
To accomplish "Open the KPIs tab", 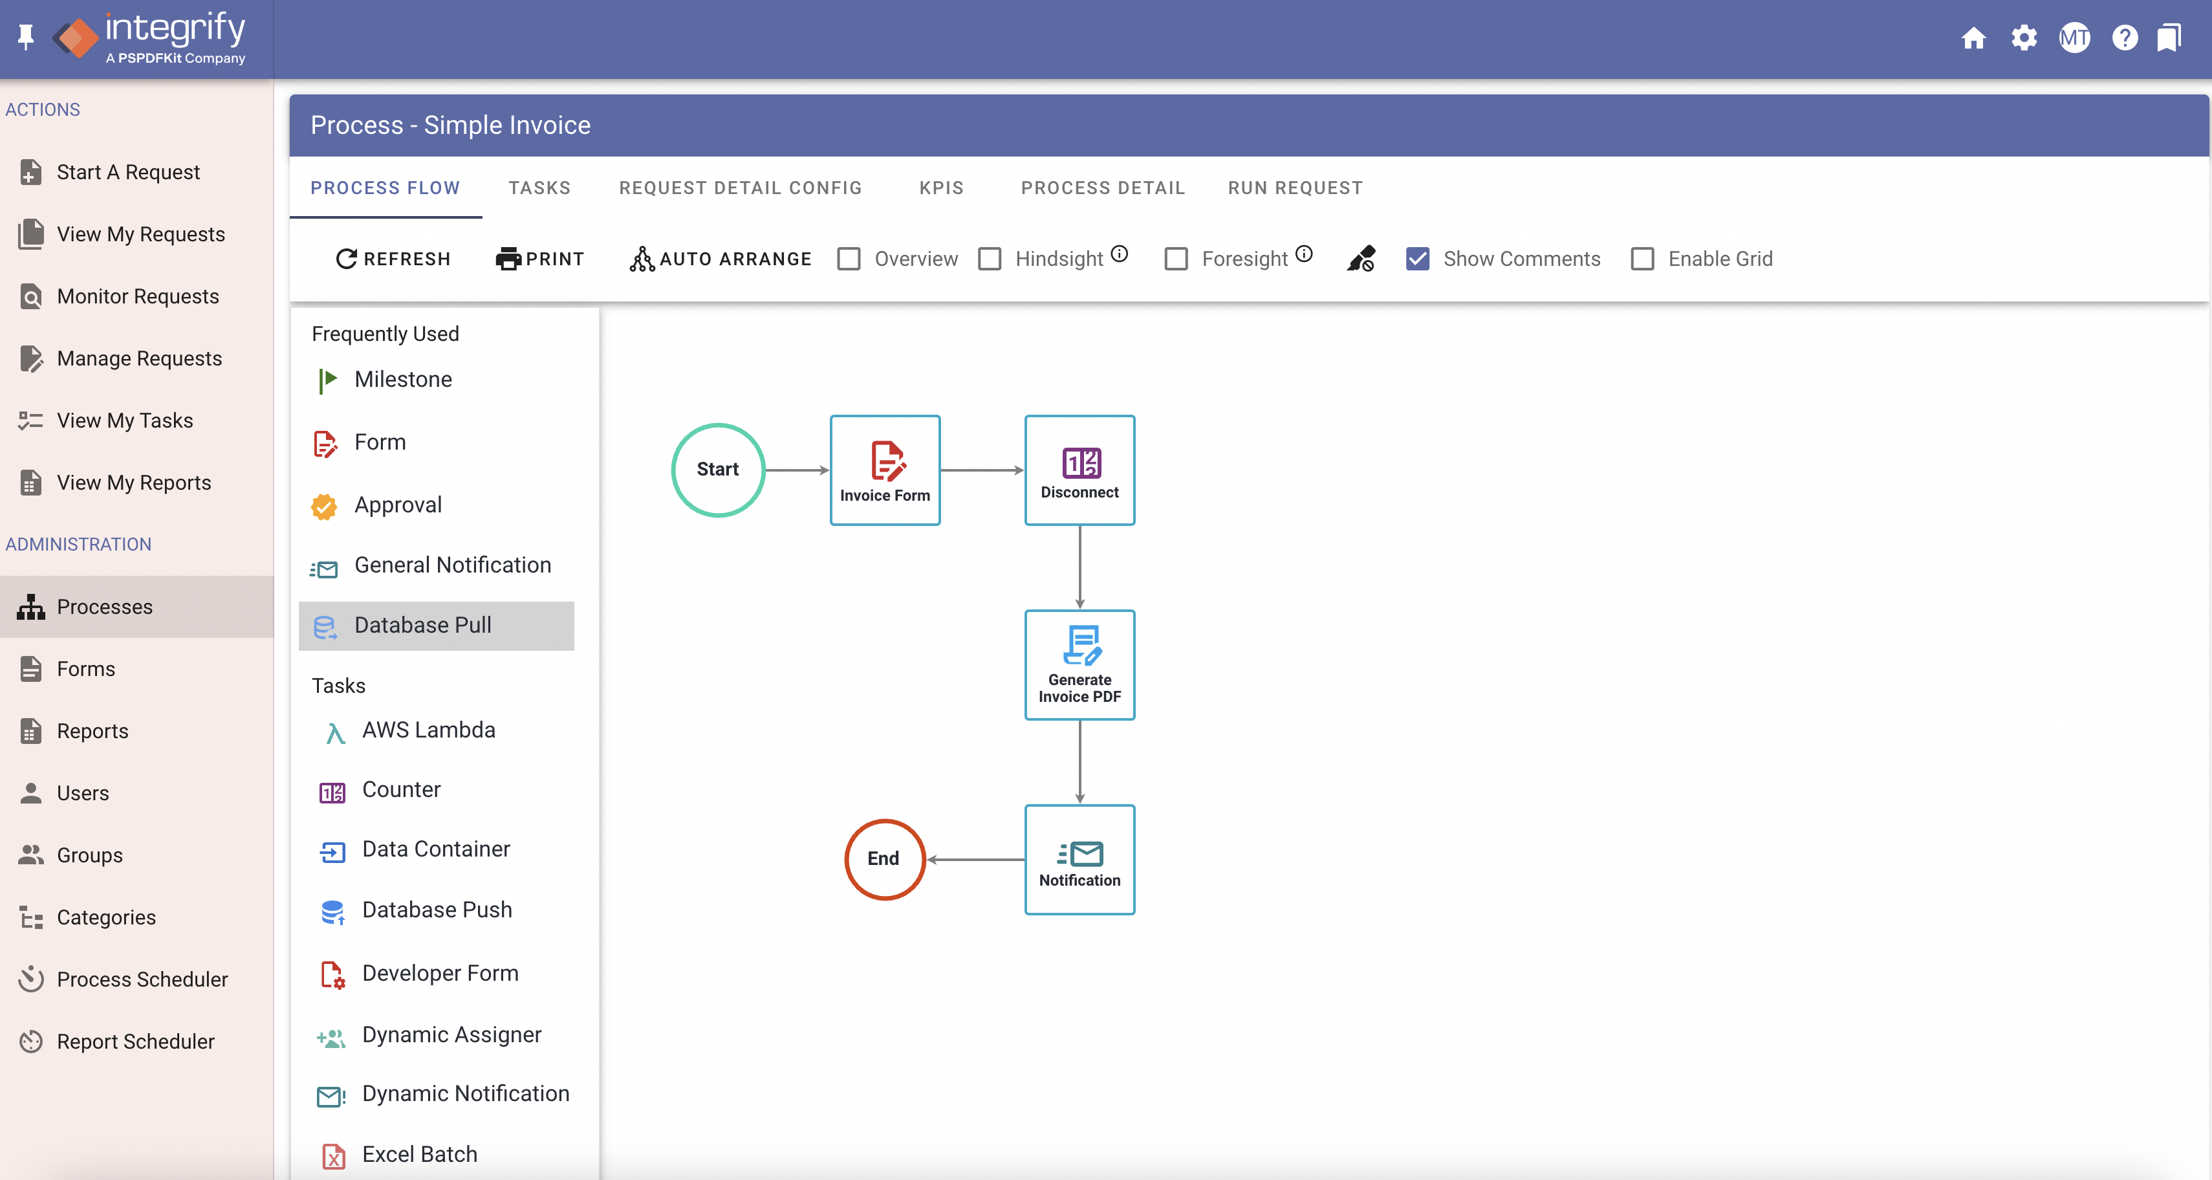I will coord(941,188).
